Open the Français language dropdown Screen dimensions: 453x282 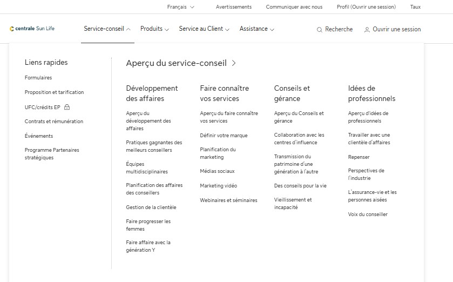pos(180,7)
